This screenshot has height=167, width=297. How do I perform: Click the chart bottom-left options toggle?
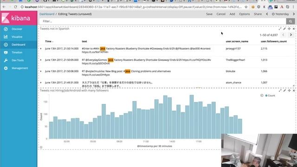pos(41,147)
